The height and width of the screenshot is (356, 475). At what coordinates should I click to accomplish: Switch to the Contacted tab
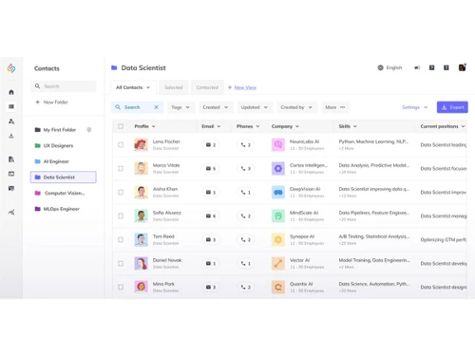pyautogui.click(x=207, y=87)
